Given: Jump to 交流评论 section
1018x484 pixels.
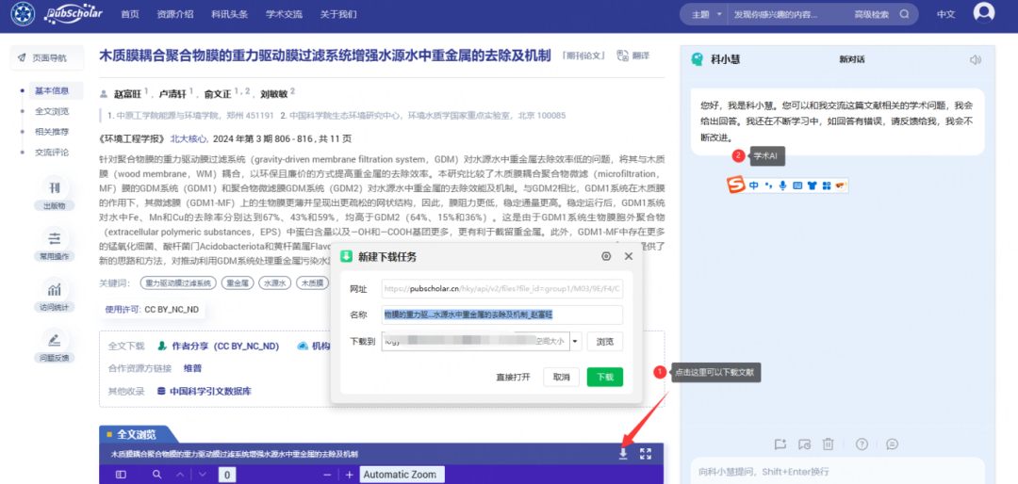Looking at the screenshot, I should (52, 153).
